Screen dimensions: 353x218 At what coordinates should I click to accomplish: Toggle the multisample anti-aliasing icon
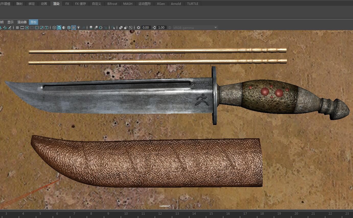coord(101,28)
